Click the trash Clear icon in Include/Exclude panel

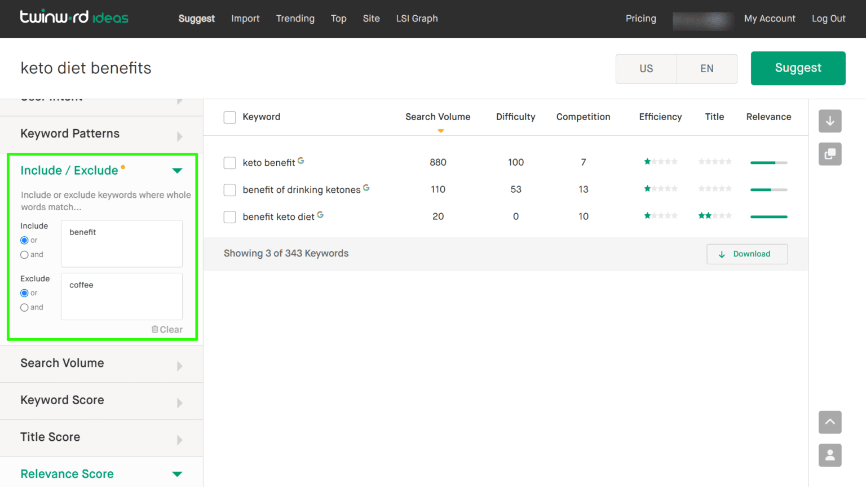coord(154,329)
